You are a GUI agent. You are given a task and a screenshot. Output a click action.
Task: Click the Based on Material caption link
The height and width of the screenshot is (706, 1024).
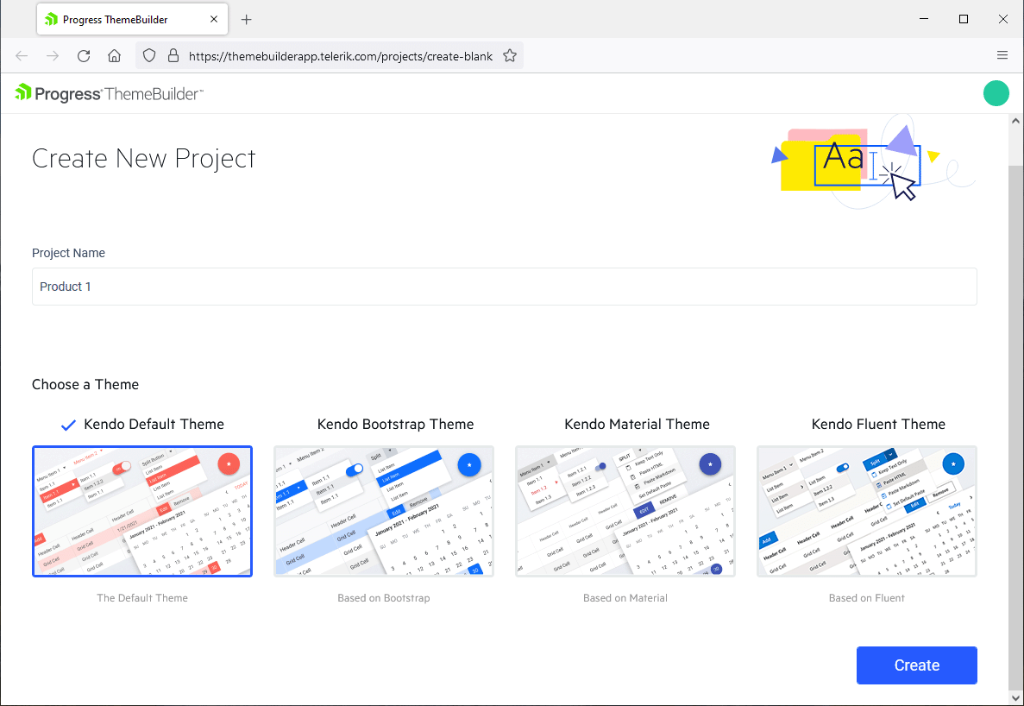(x=625, y=597)
